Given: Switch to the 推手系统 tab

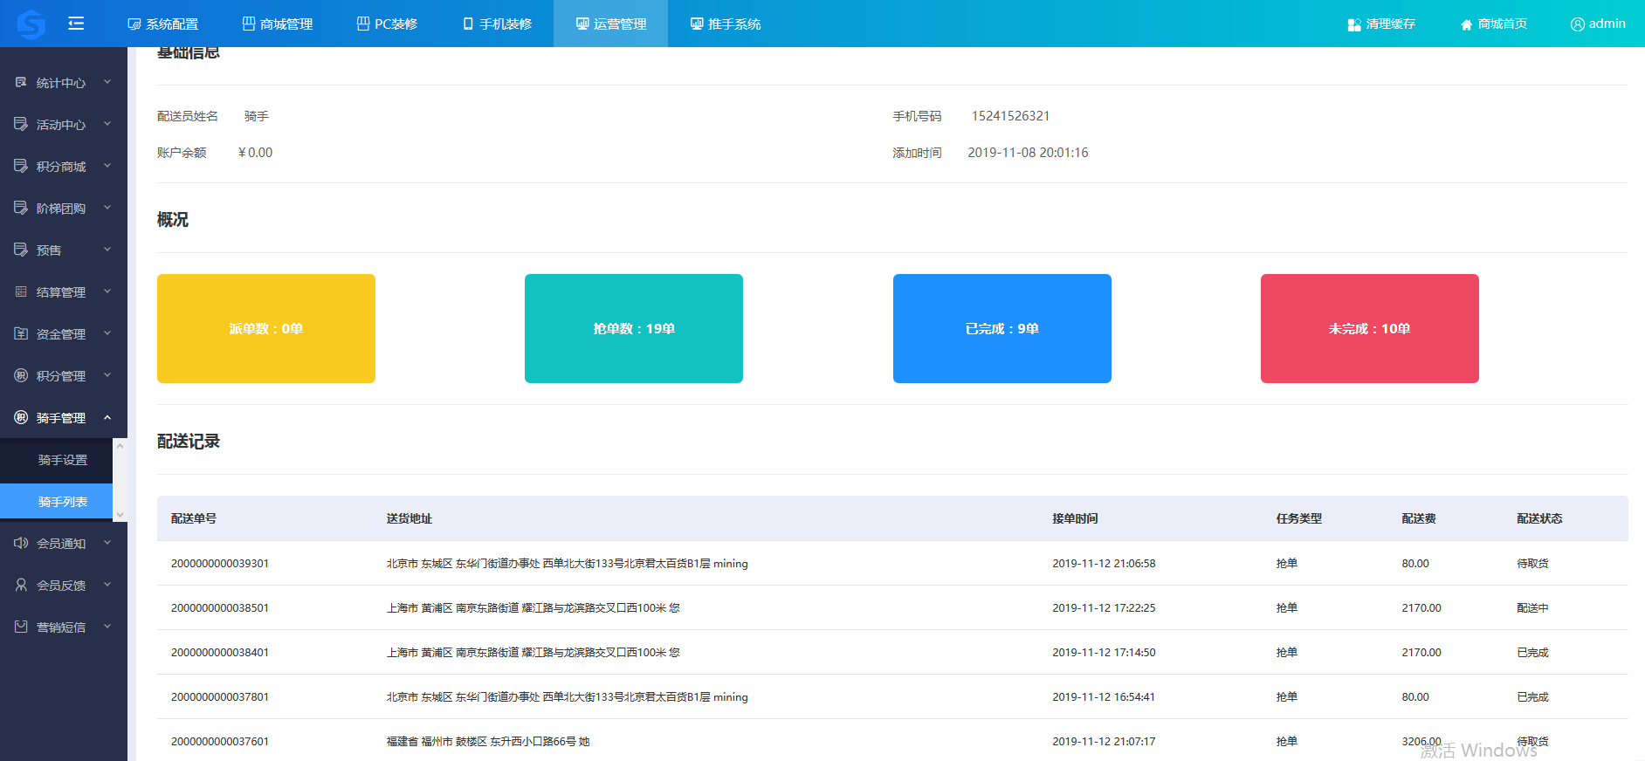Looking at the screenshot, I should coord(726,24).
